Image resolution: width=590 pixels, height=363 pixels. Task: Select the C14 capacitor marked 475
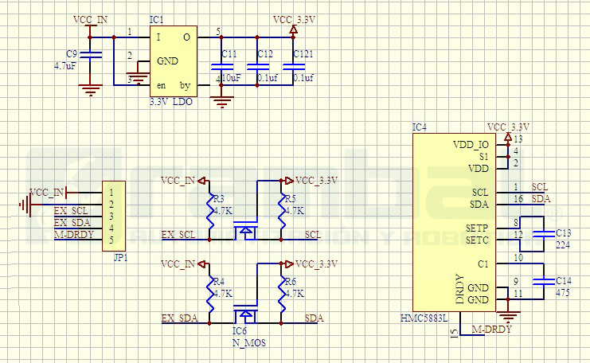(544, 280)
